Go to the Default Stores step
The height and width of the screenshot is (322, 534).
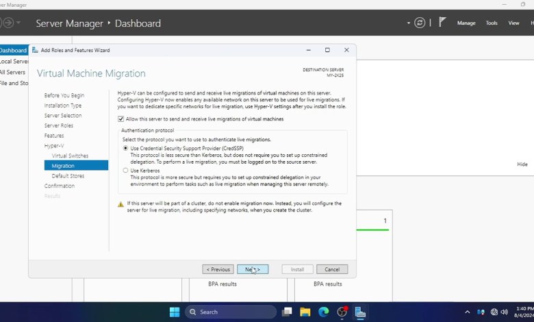[x=68, y=176]
